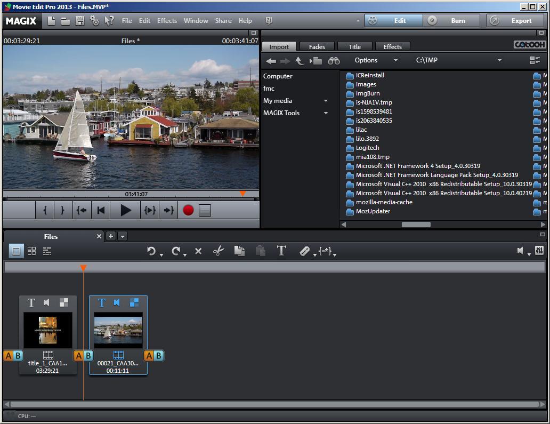Change the Media Pool list view mode
Viewport: 550px width, 424px height.
(x=535, y=60)
